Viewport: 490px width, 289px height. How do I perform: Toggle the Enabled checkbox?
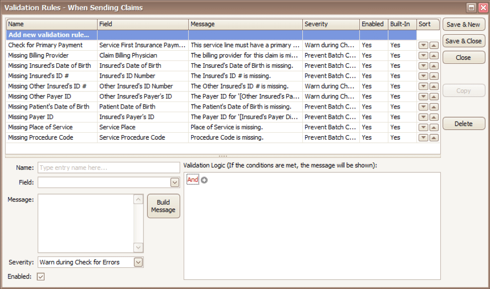pos(41,276)
